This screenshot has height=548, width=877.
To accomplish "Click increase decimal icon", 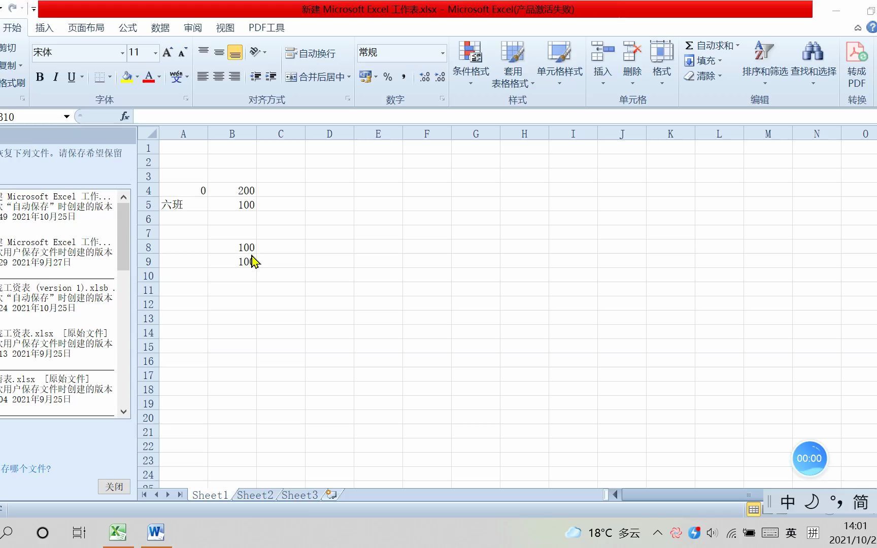I will 424,77.
